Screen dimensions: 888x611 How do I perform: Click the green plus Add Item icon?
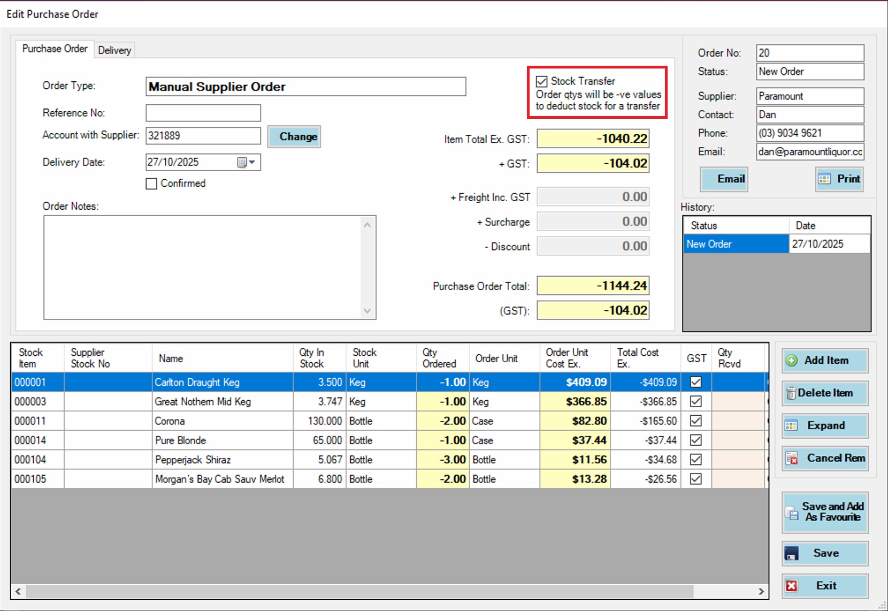(x=792, y=361)
